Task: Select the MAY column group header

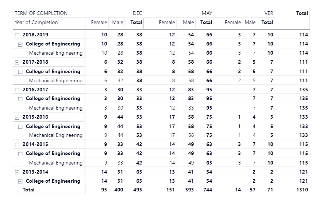Action: point(207,13)
